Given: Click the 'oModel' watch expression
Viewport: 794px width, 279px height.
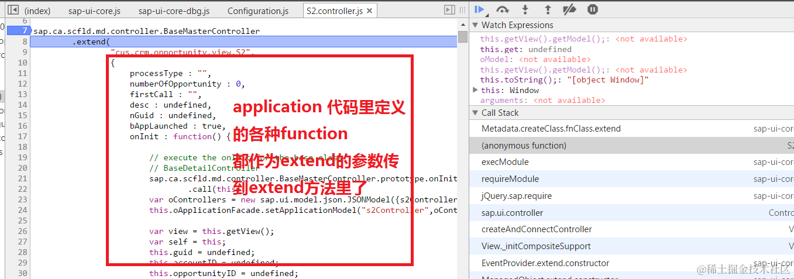Looking at the screenshot, I should (x=535, y=59).
